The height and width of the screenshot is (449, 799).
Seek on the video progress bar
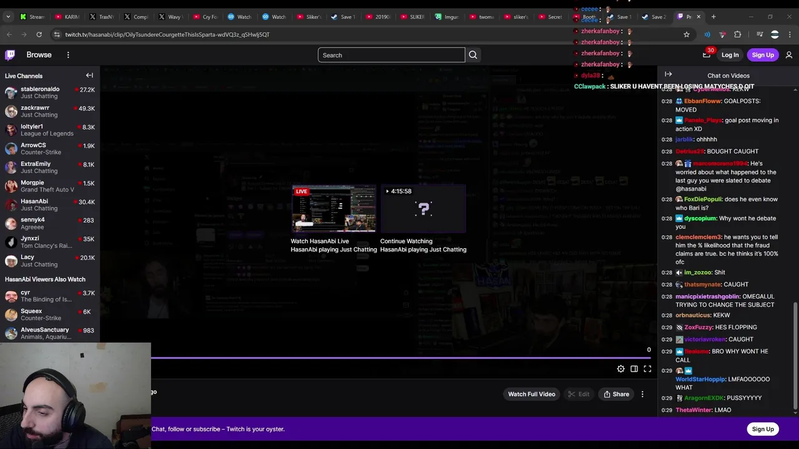coord(401,358)
